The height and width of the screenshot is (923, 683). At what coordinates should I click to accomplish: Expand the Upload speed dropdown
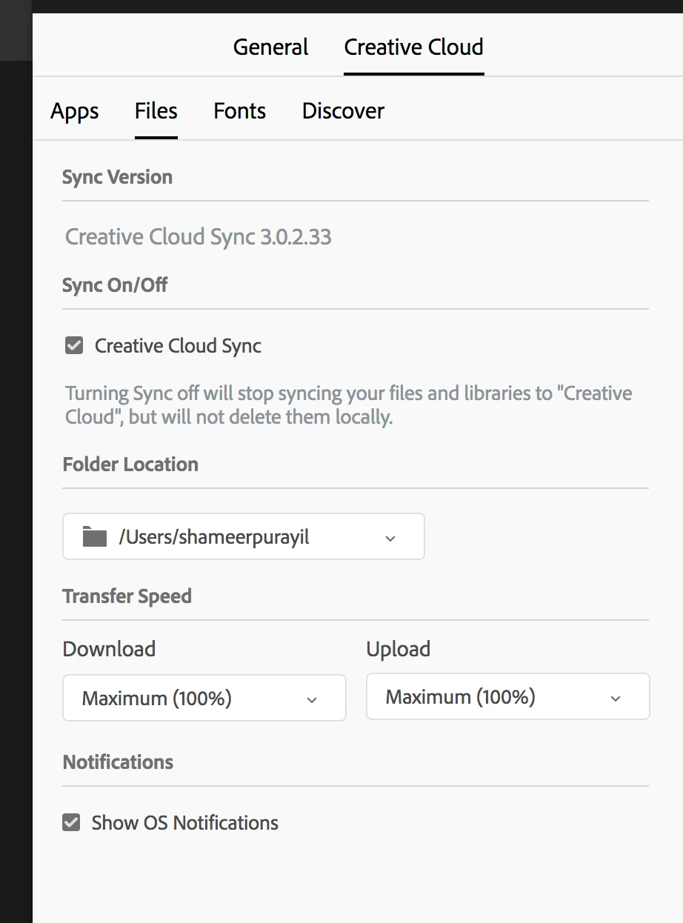pos(508,696)
